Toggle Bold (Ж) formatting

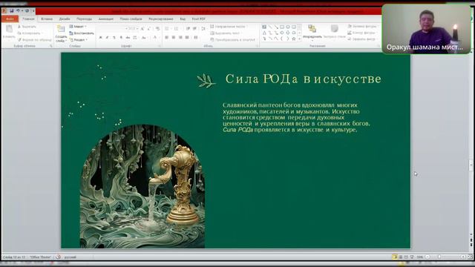[101, 37]
